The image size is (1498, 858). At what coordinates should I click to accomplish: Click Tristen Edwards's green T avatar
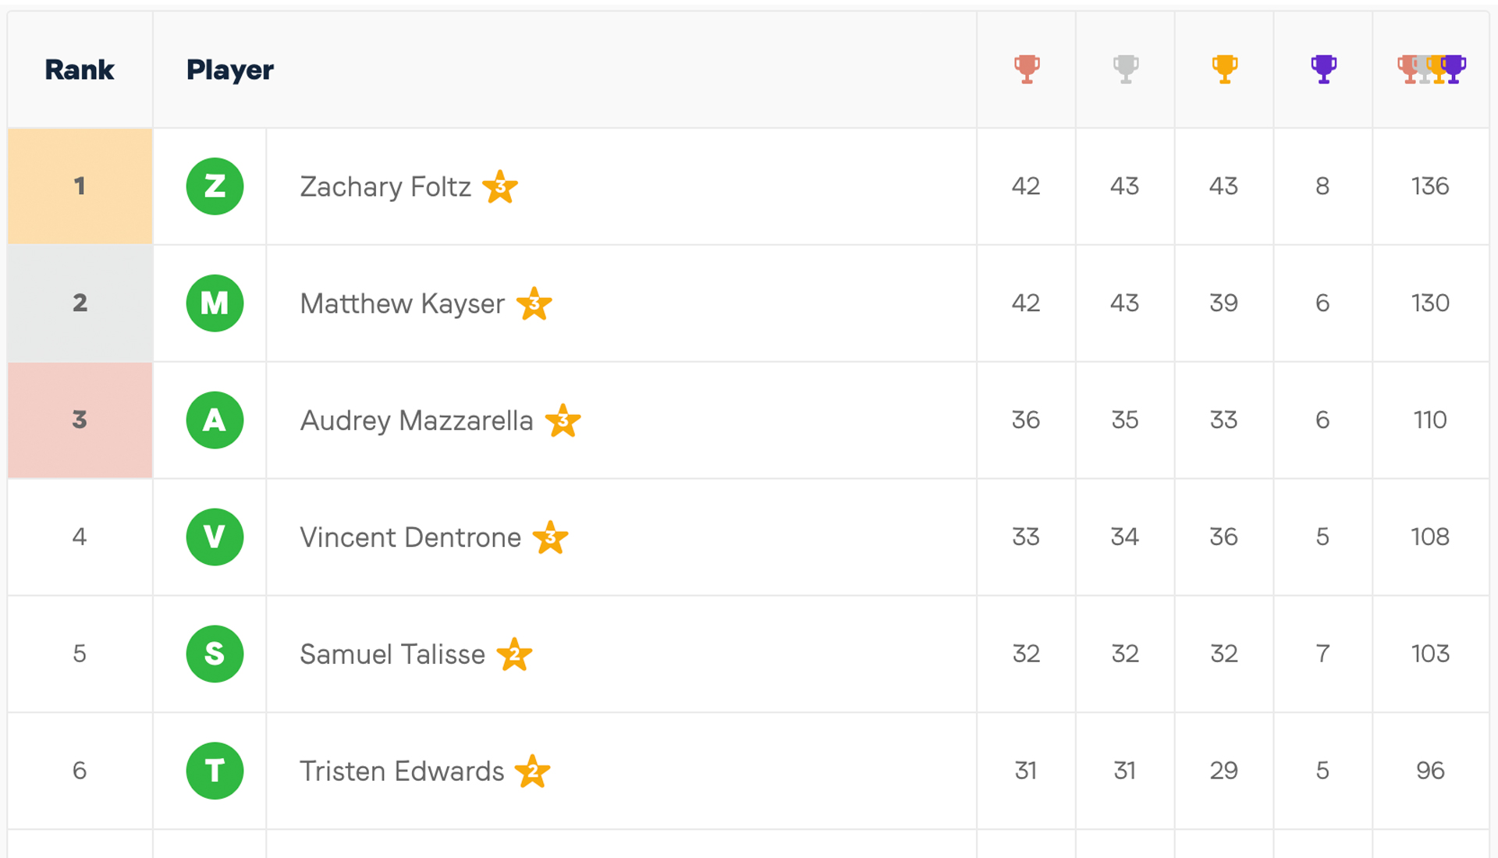pos(215,771)
